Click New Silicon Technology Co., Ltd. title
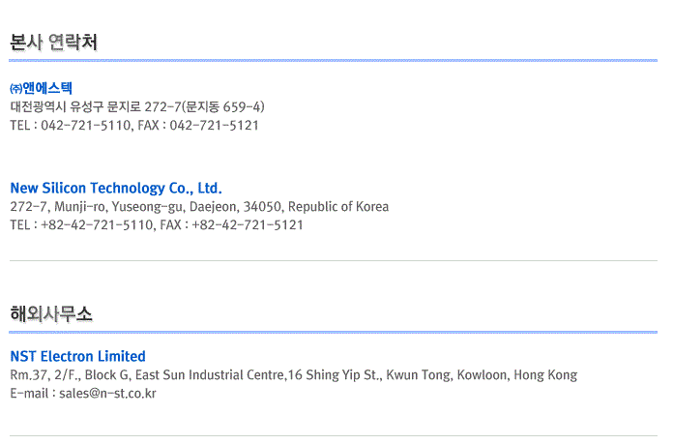 116,188
